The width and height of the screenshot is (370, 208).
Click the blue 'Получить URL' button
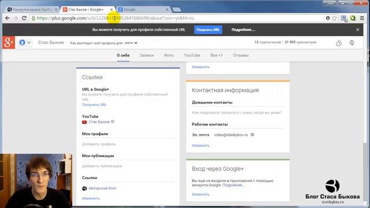(208, 29)
